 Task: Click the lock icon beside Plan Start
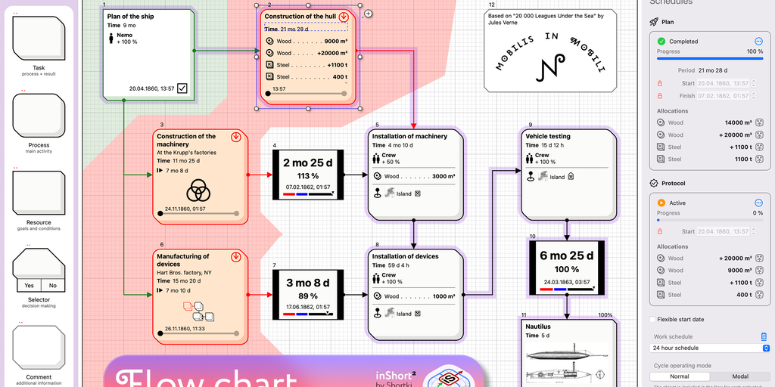point(659,83)
